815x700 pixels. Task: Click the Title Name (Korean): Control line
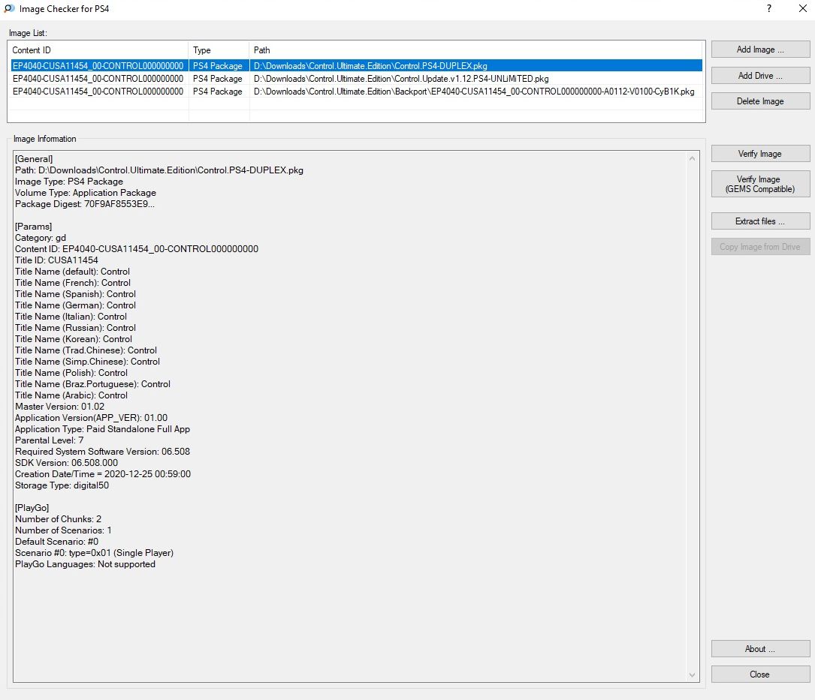point(74,339)
